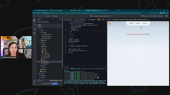170x95 pixels.
Task: Switch to first browser tab Learn HTML
Action: pyautogui.click(x=41, y=11)
